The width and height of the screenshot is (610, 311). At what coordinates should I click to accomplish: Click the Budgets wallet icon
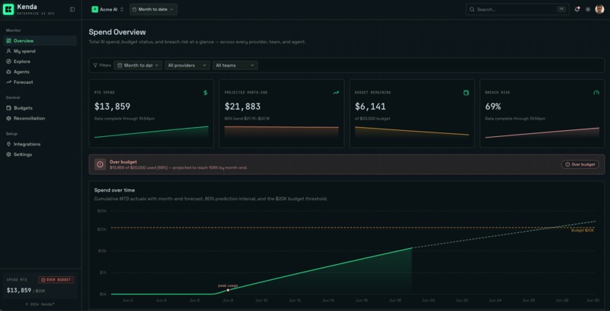click(x=8, y=108)
